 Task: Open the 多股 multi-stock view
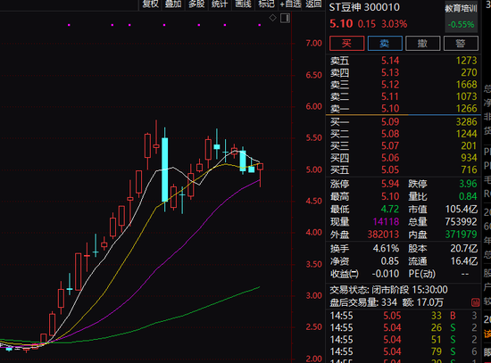pyautogui.click(x=196, y=4)
